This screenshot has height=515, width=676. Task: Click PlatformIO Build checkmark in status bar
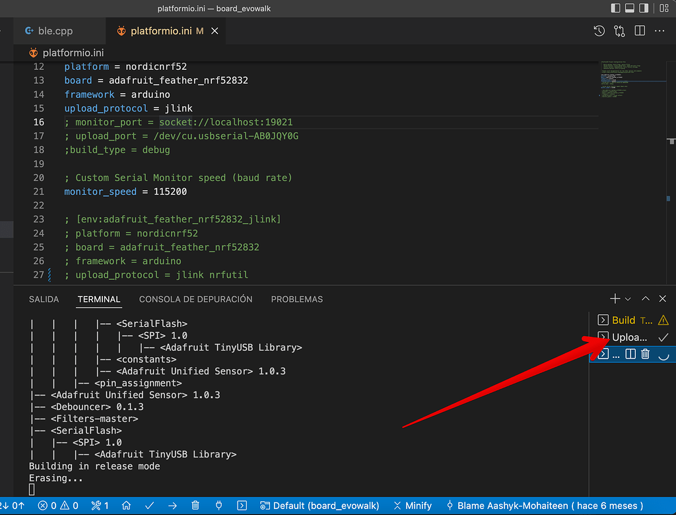149,506
